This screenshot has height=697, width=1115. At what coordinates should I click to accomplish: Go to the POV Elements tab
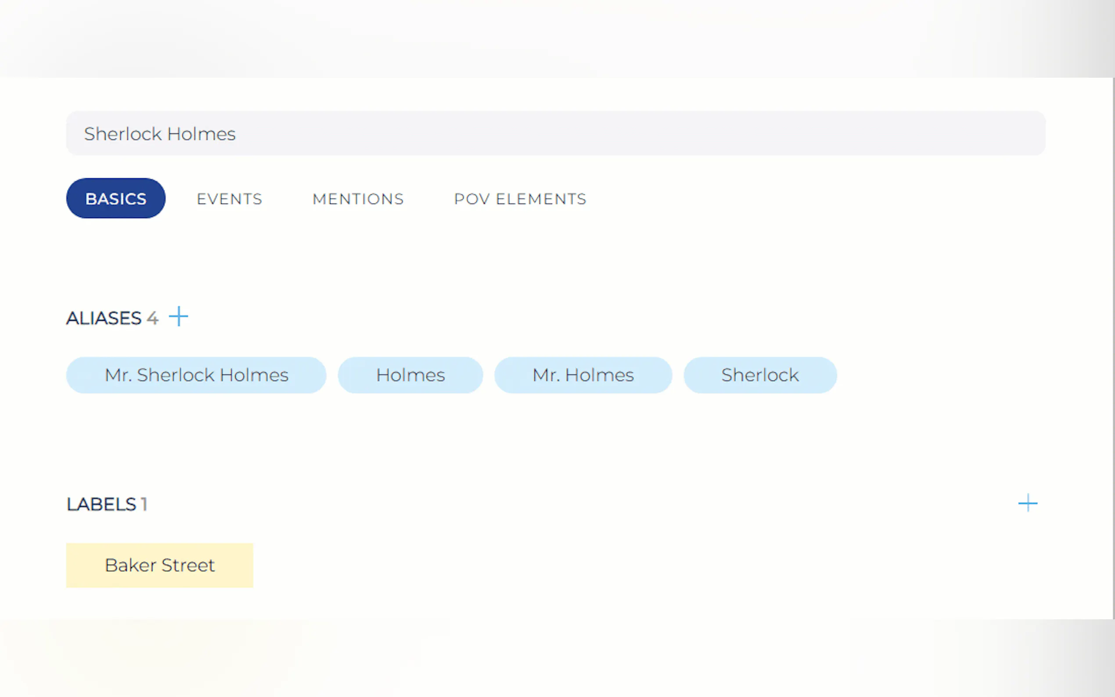click(x=519, y=199)
